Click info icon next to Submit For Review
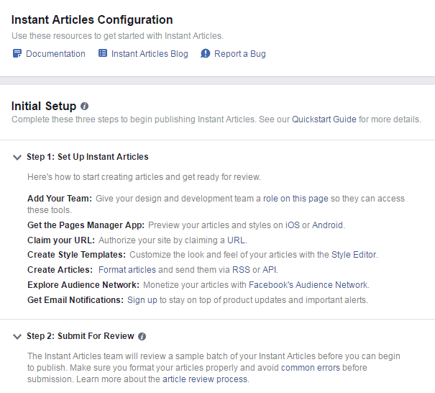This screenshot has width=435, height=393. pyautogui.click(x=142, y=336)
